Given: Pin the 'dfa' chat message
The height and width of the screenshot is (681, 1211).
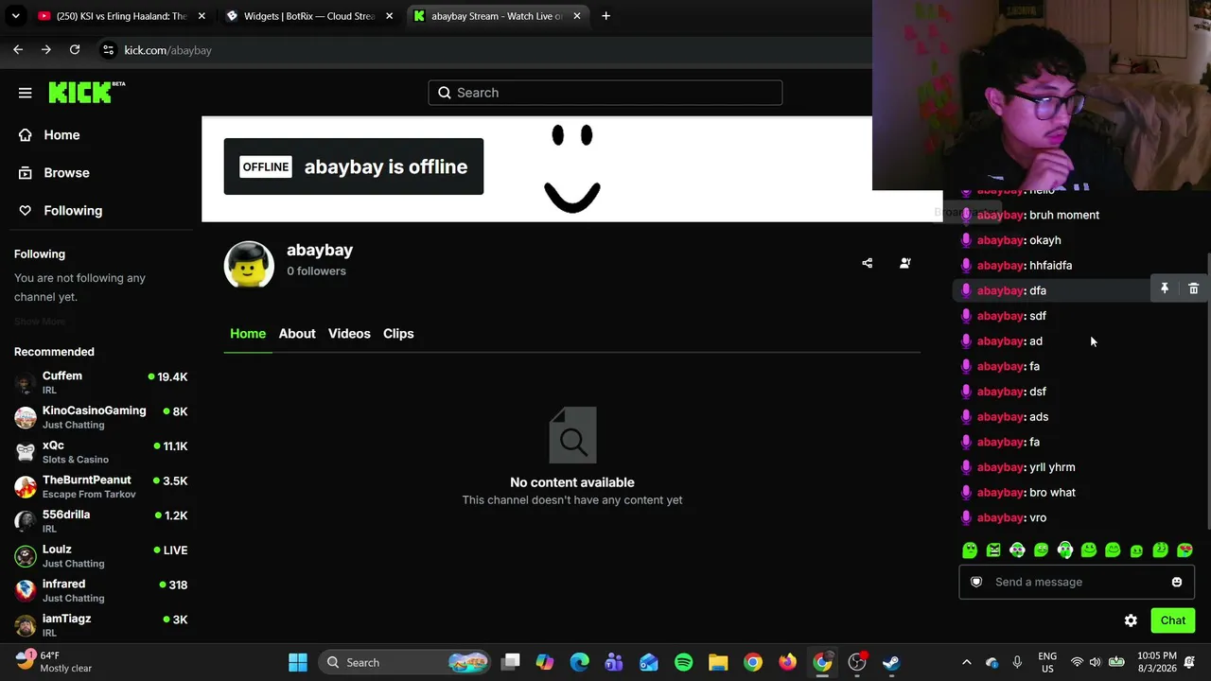Looking at the screenshot, I should [x=1165, y=289].
